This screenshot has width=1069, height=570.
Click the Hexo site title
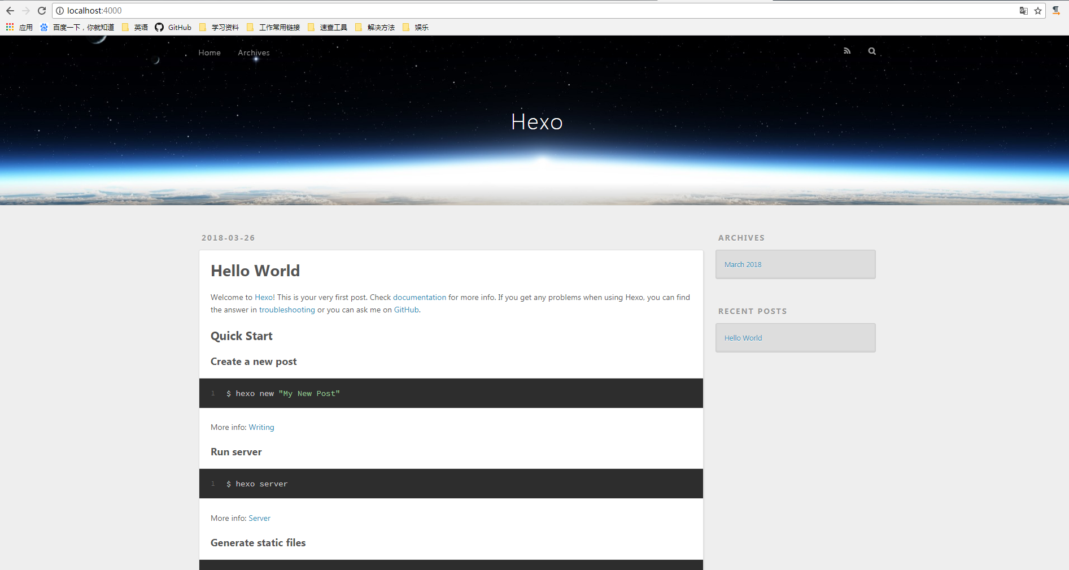(537, 122)
